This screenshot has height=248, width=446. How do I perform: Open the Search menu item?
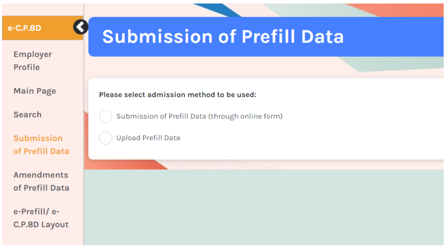coord(27,114)
